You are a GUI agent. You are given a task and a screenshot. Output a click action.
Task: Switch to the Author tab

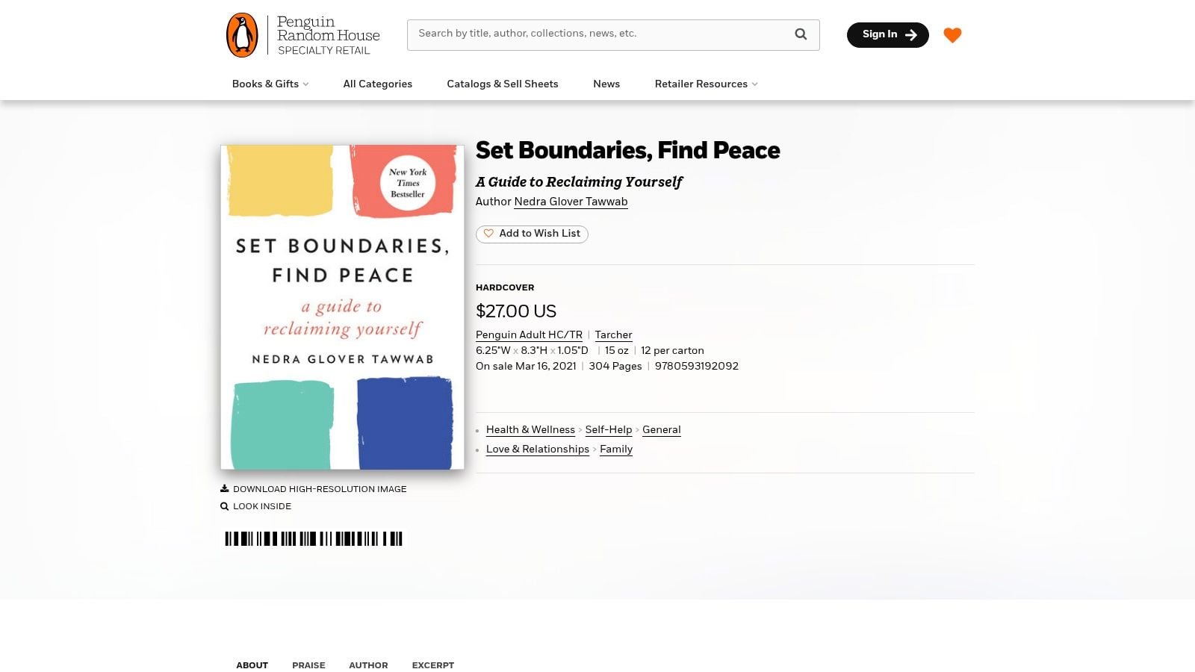tap(368, 665)
